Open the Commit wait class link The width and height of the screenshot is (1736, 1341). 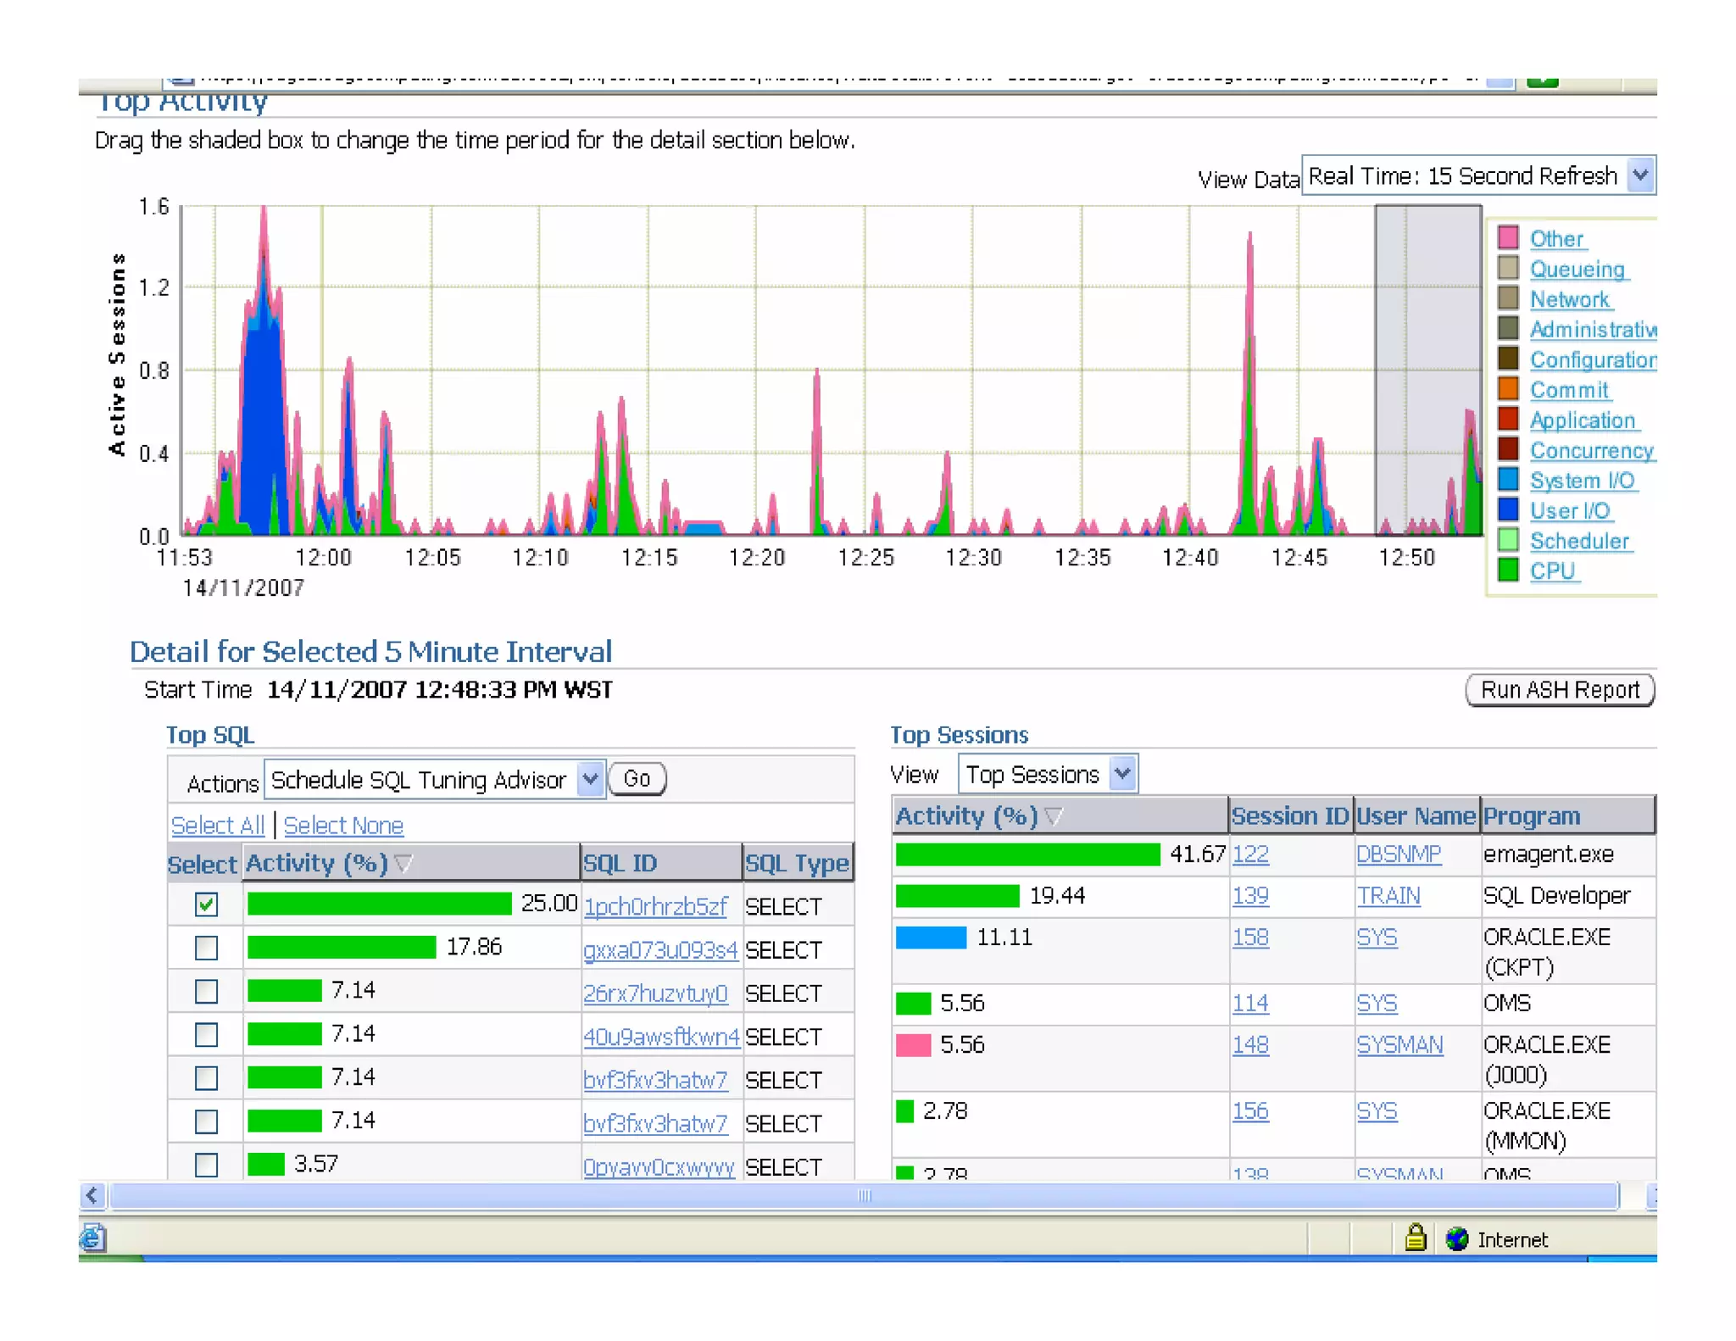(1569, 390)
